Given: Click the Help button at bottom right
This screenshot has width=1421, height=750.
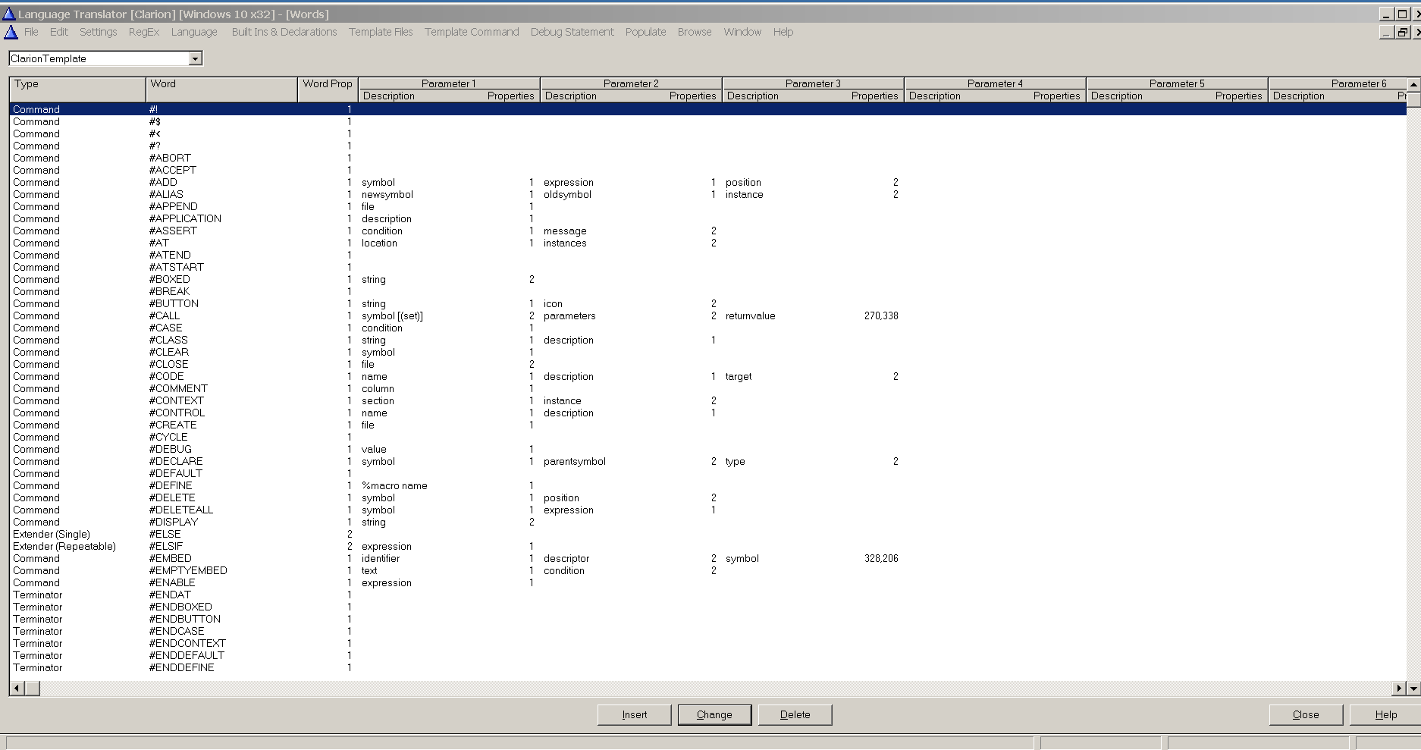Looking at the screenshot, I should pyautogui.click(x=1385, y=714).
